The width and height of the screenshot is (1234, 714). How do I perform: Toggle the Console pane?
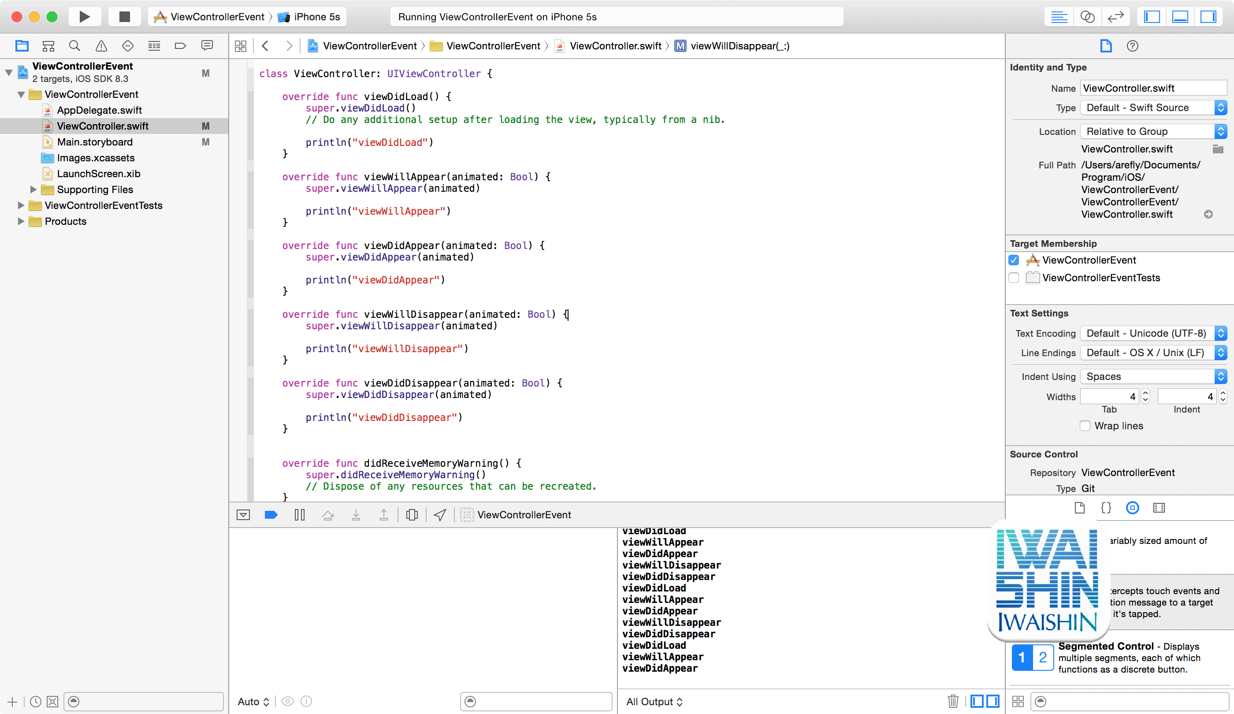tap(993, 702)
